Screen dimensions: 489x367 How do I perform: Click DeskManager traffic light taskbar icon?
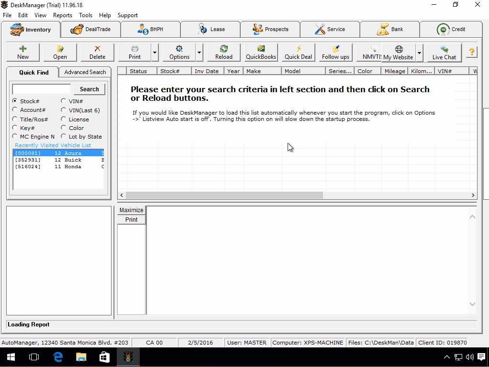click(128, 357)
